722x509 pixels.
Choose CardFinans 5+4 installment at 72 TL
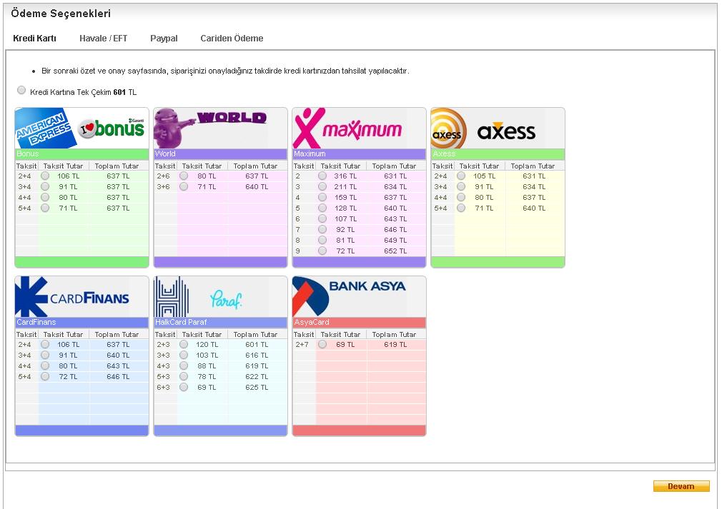tap(45, 376)
